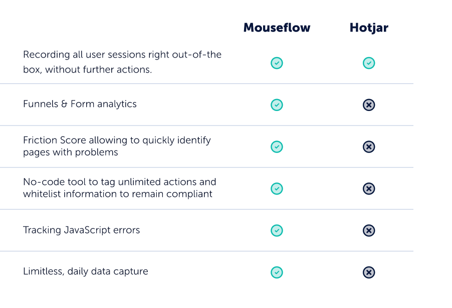Click Hotjar cross icon for Tracking JavaScript errors

[x=369, y=230]
